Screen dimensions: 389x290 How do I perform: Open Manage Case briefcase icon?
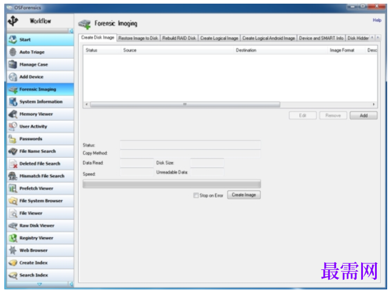[x=13, y=64]
